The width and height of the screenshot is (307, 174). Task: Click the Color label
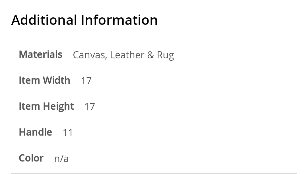point(31,158)
